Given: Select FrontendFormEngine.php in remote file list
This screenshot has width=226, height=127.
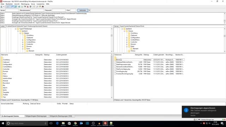Looking at the screenshot, I should [125, 74].
